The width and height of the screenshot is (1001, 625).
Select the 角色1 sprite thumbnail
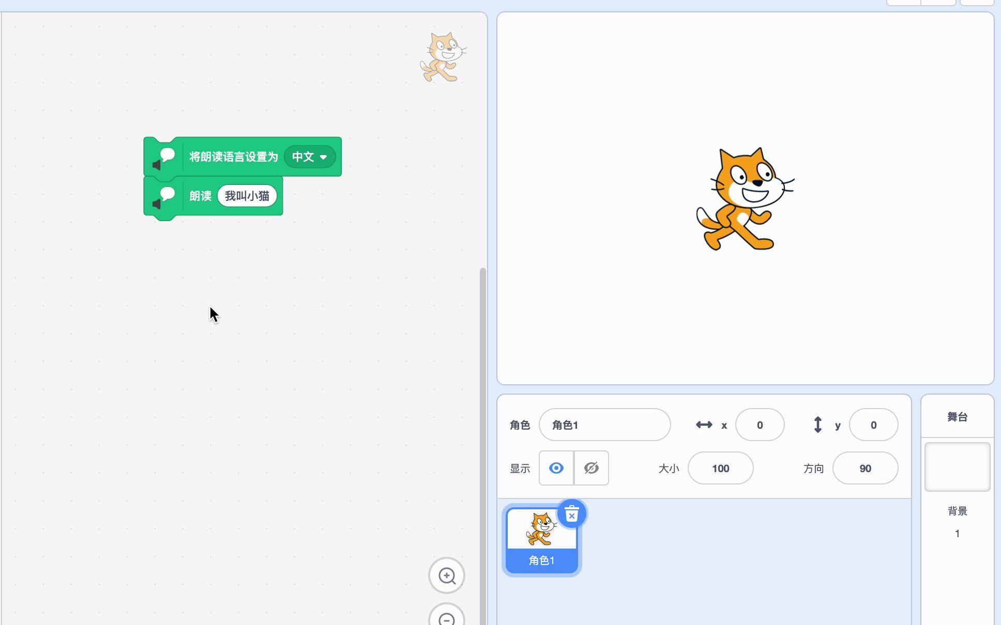(542, 540)
